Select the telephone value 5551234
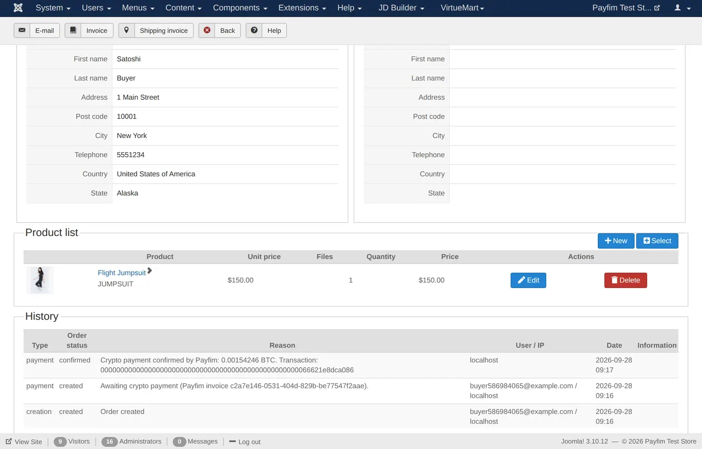Screen dimensions: 702x449 pos(131,155)
